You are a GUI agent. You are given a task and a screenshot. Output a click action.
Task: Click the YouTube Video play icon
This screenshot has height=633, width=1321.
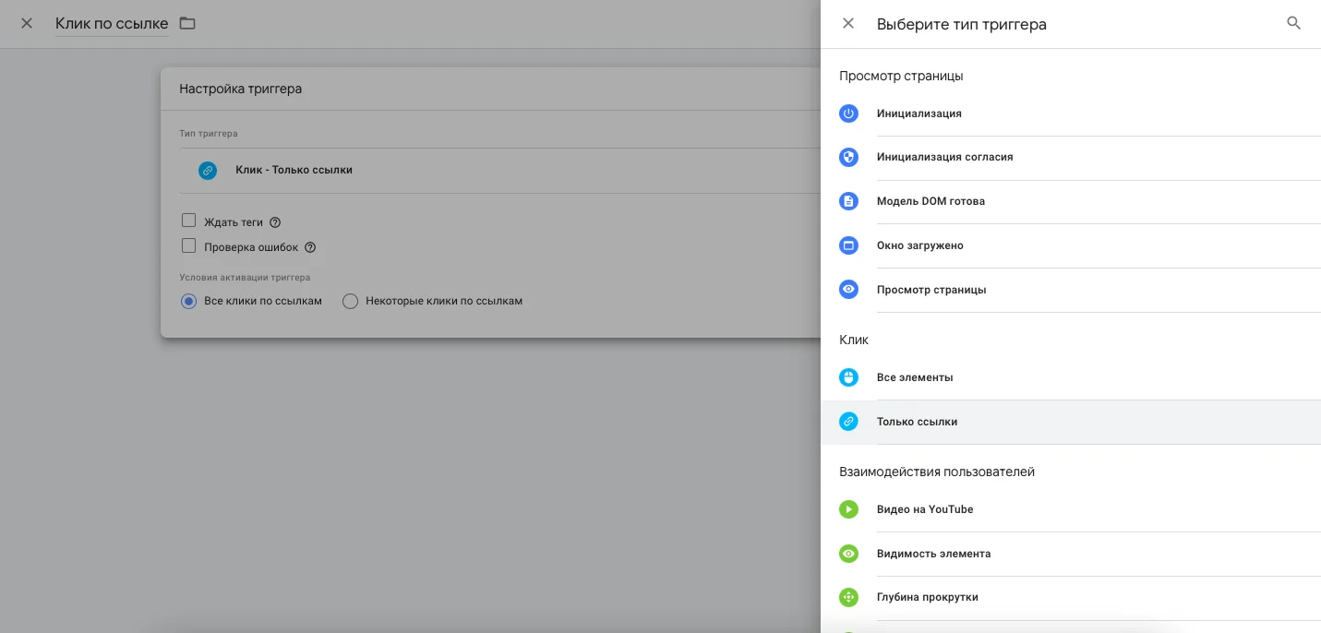point(848,509)
